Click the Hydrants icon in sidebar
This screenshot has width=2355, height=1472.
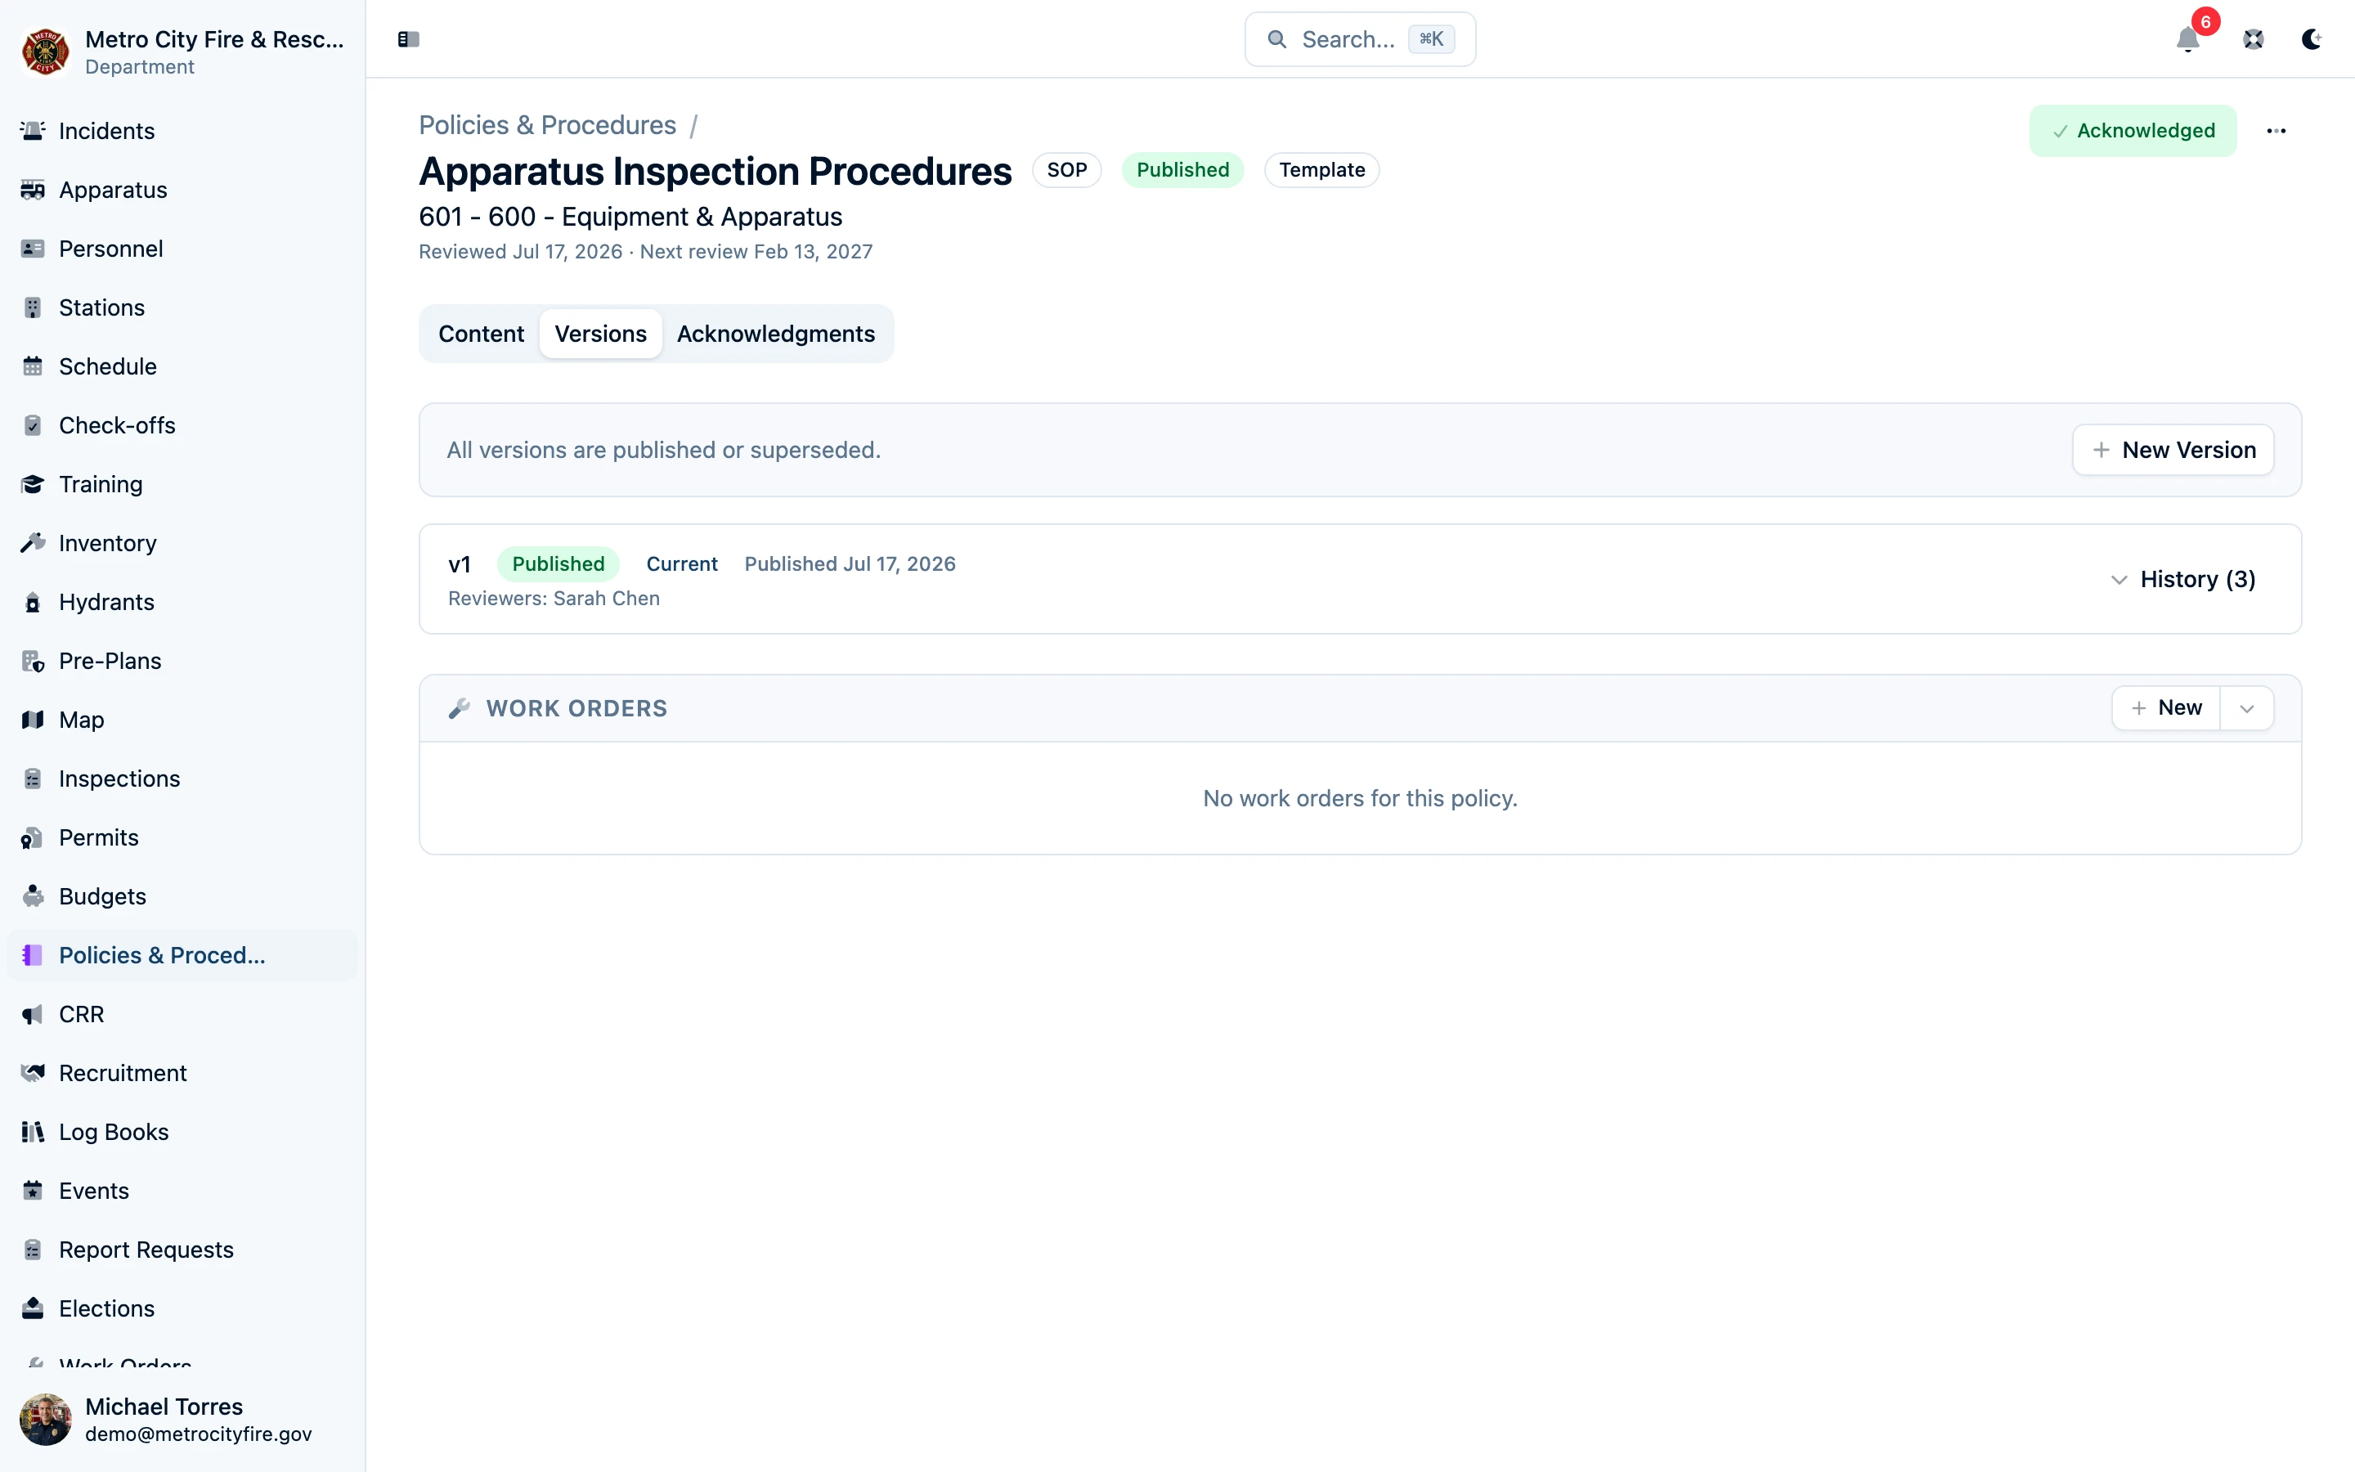[32, 602]
